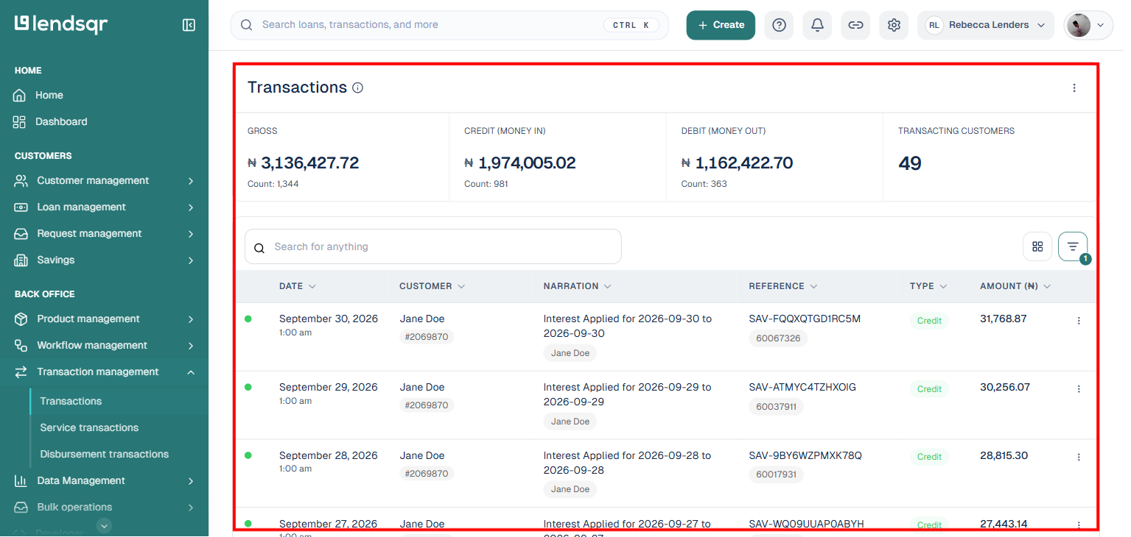Click the Search for anything field

point(433,247)
